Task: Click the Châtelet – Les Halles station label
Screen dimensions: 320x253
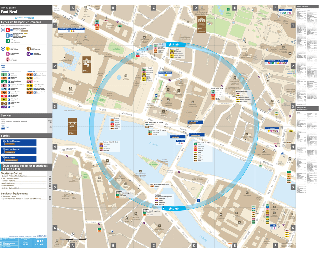Action: (277, 61)
